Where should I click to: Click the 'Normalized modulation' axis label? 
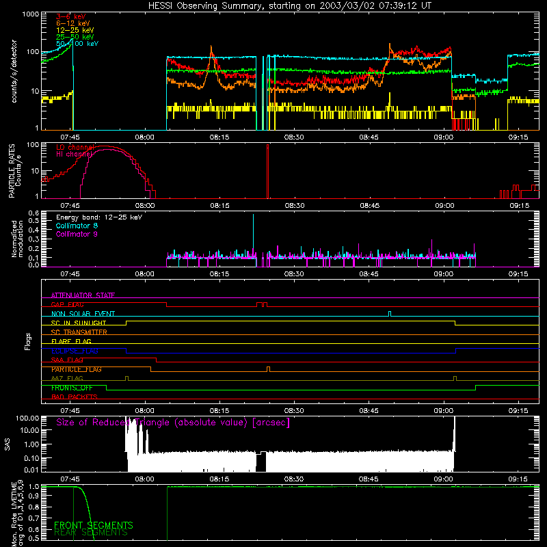17,239
